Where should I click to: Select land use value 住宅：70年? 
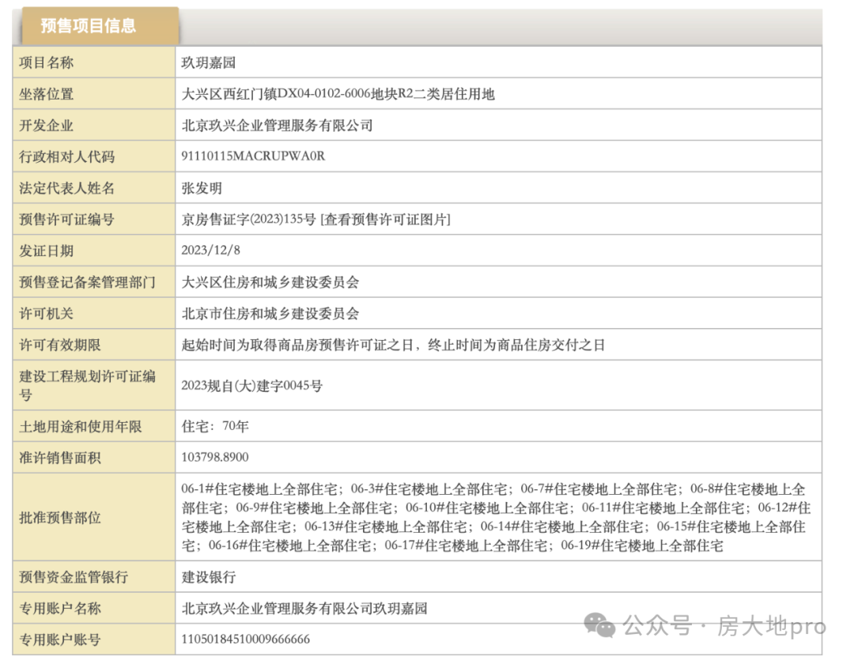click(x=215, y=426)
